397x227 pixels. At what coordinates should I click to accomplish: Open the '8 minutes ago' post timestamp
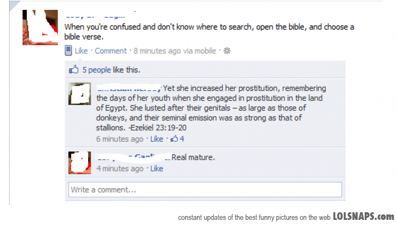pyautogui.click(x=157, y=51)
